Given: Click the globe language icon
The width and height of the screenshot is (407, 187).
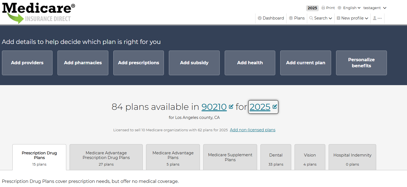Looking at the screenshot, I should click(x=340, y=8).
